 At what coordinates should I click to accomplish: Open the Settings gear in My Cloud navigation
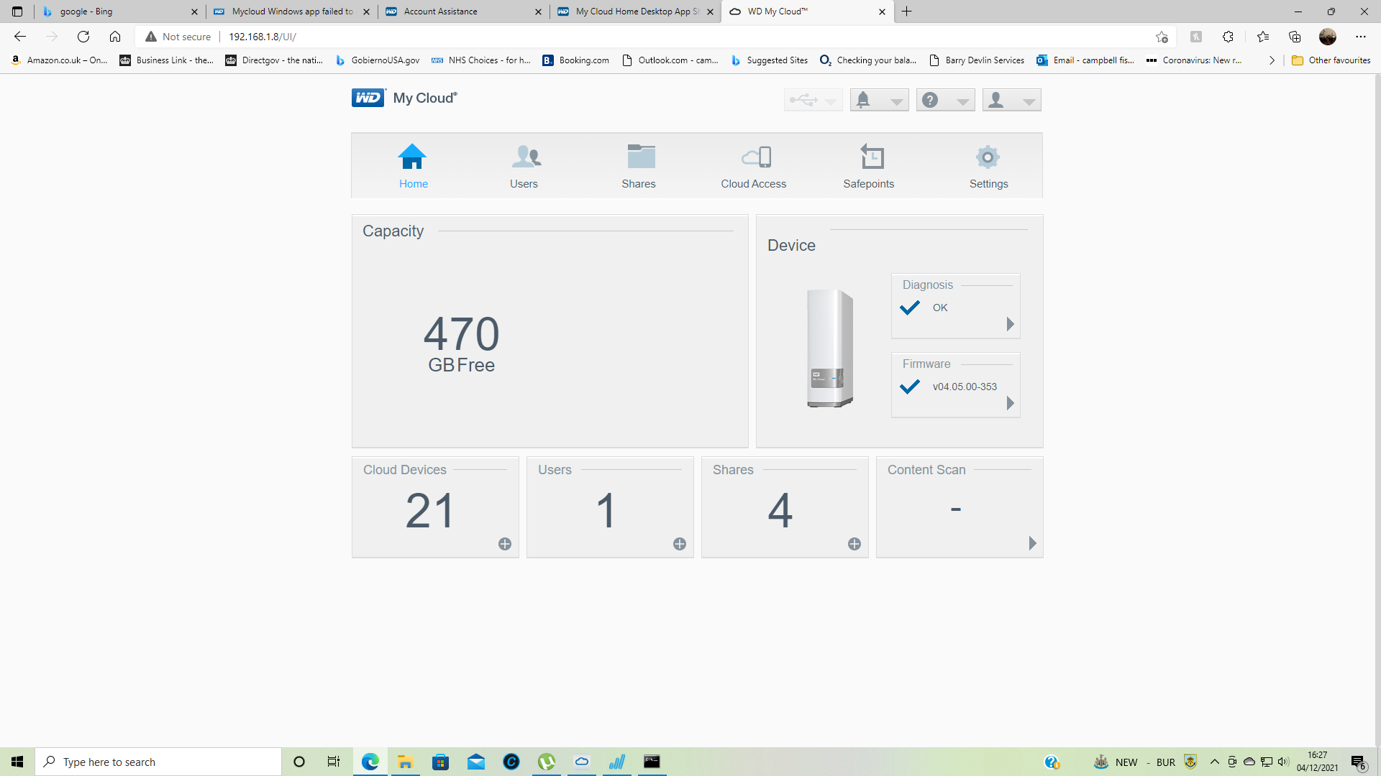(988, 165)
